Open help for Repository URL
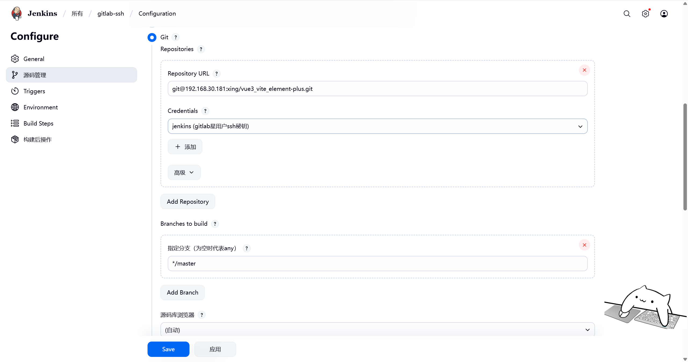The height and width of the screenshot is (362, 688). click(216, 74)
